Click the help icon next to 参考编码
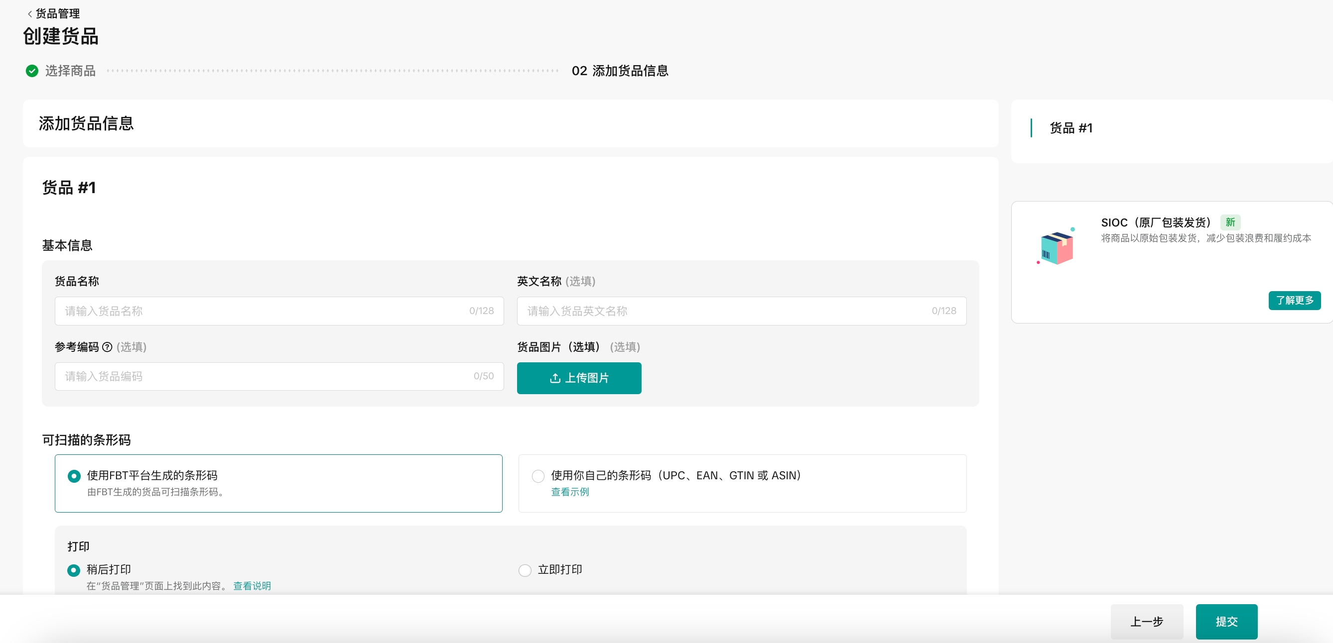 (107, 347)
